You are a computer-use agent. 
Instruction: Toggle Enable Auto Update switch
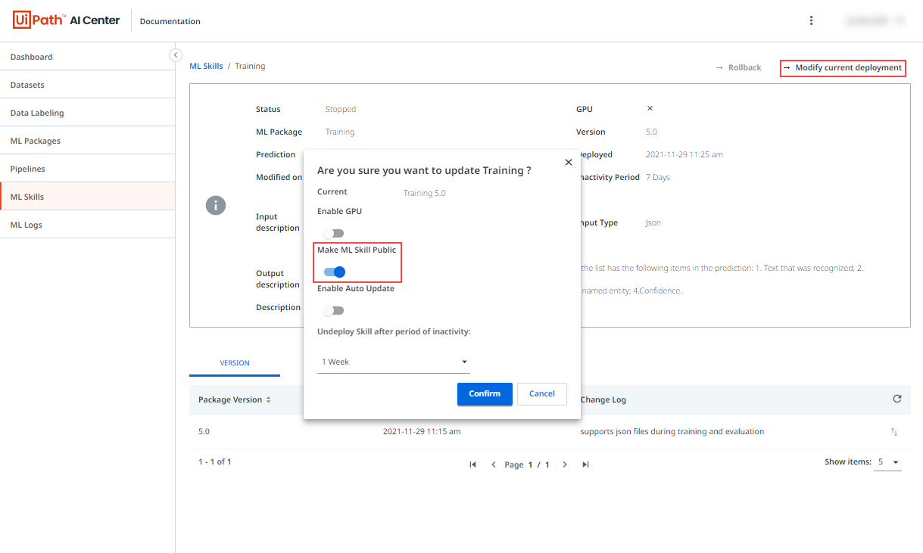point(333,310)
